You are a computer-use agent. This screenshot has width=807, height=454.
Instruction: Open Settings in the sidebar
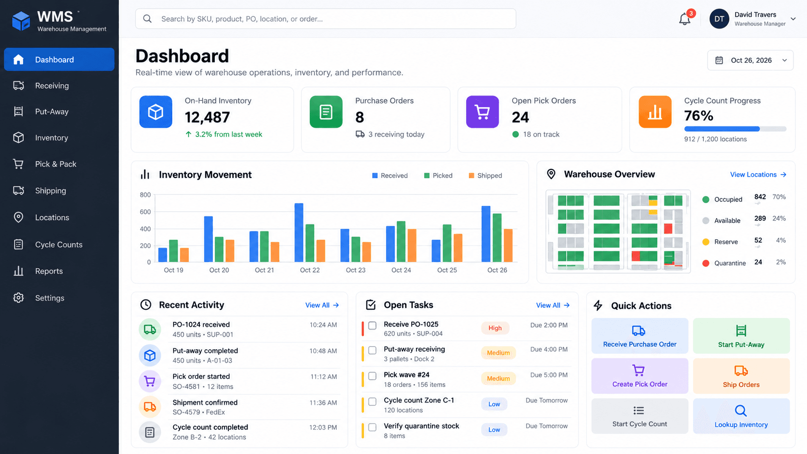(59, 298)
